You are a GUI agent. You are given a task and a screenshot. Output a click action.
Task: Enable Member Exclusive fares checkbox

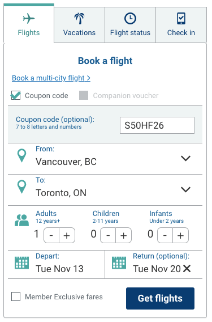click(x=16, y=296)
